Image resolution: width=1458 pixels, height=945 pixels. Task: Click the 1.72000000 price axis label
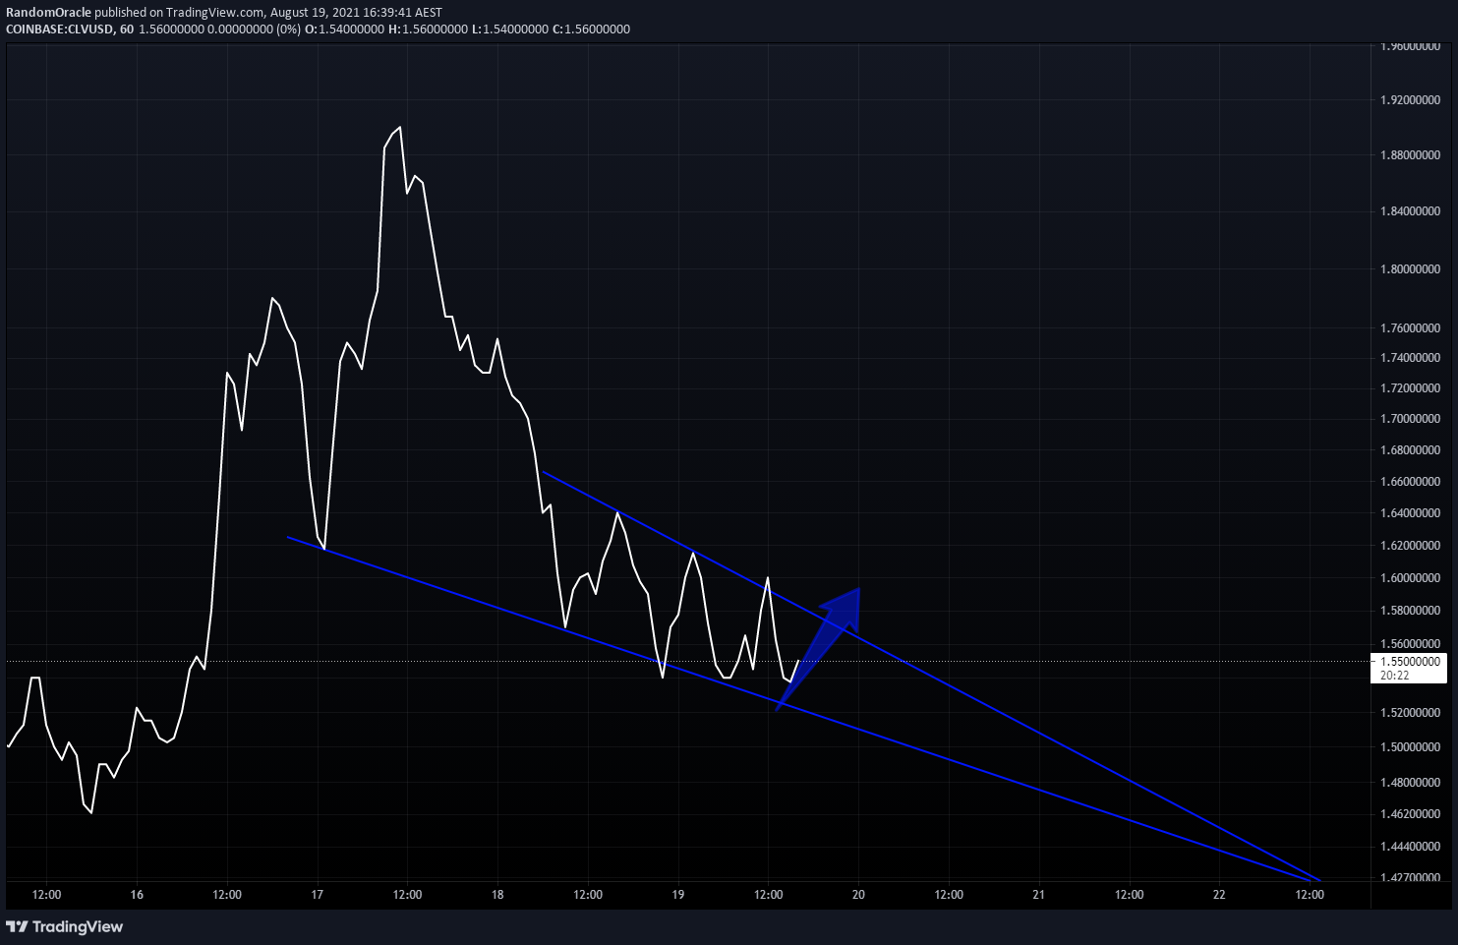(1411, 388)
